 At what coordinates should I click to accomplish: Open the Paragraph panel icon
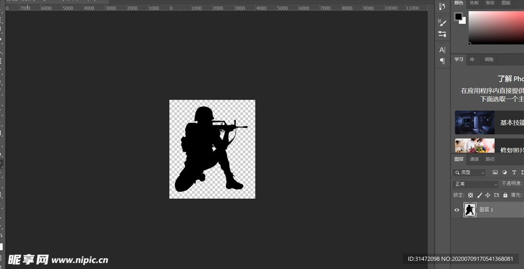click(443, 61)
